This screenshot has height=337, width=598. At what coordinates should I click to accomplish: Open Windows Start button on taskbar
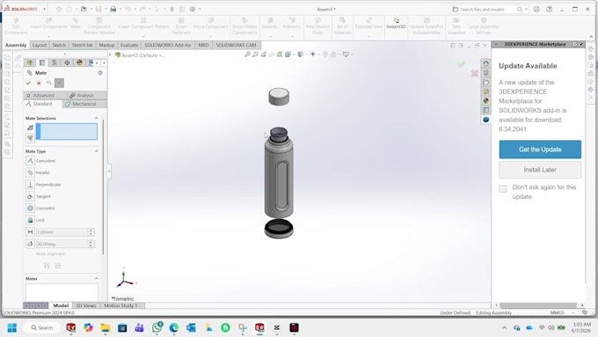11,328
